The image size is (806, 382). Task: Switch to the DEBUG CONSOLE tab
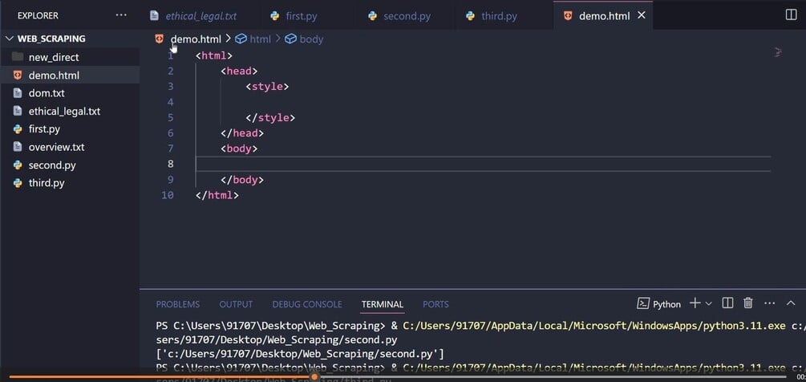tap(306, 304)
